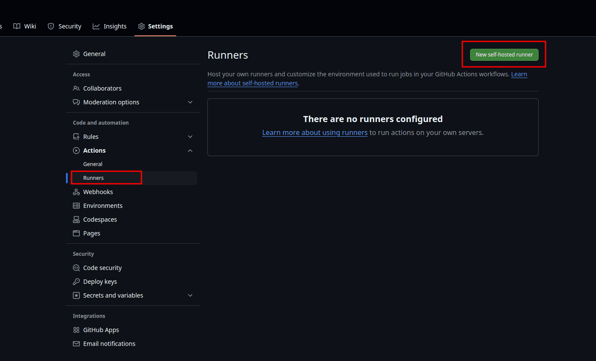Expand the Rules section chevron
596x361 pixels.
pyautogui.click(x=190, y=136)
